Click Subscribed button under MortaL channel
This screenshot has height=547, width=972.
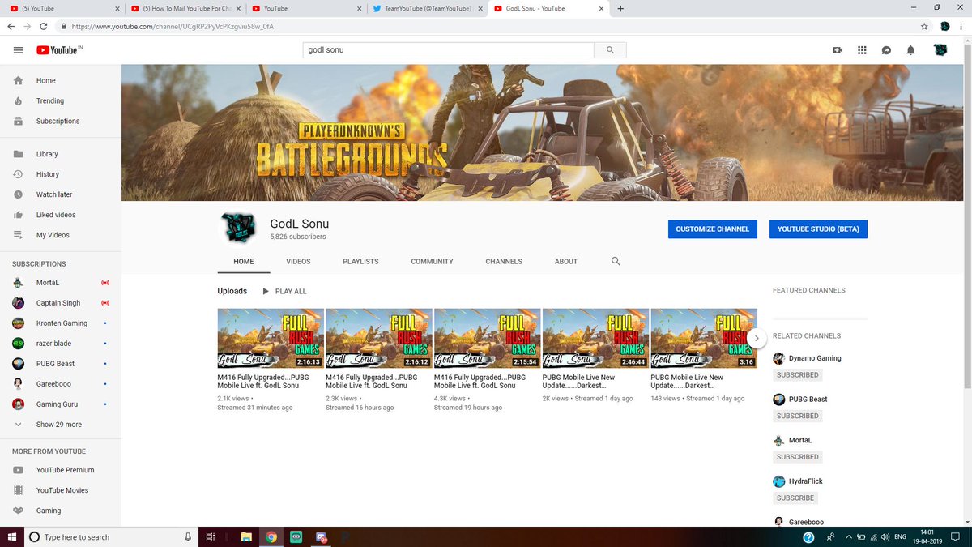(798, 457)
